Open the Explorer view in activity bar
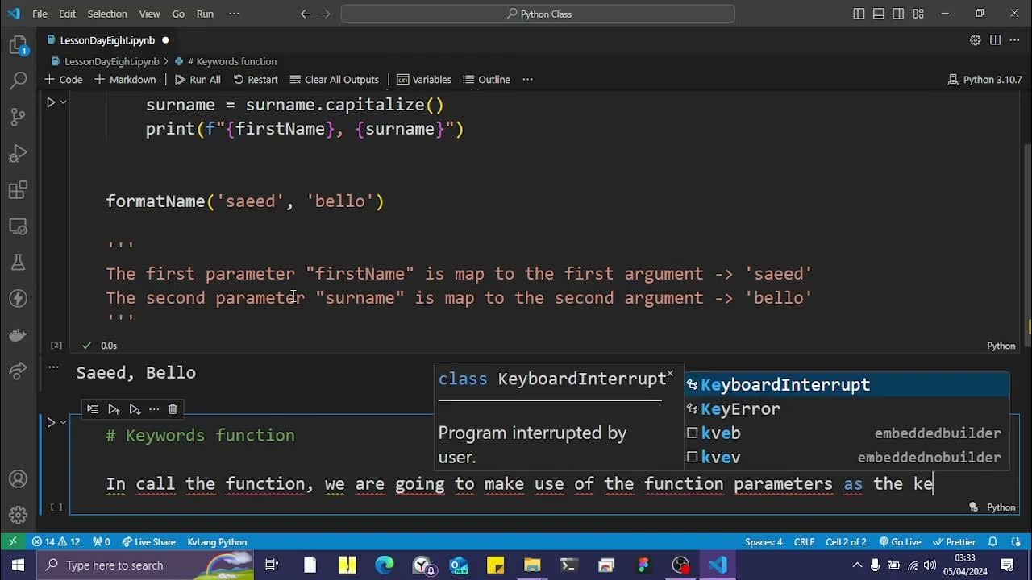The width and height of the screenshot is (1032, 580). pos(18,46)
